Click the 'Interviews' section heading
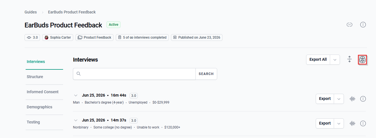Screen dimensions: 376x138 pos(85,60)
